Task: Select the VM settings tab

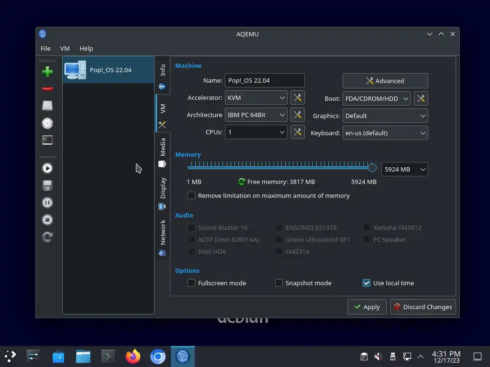Action: (x=163, y=114)
